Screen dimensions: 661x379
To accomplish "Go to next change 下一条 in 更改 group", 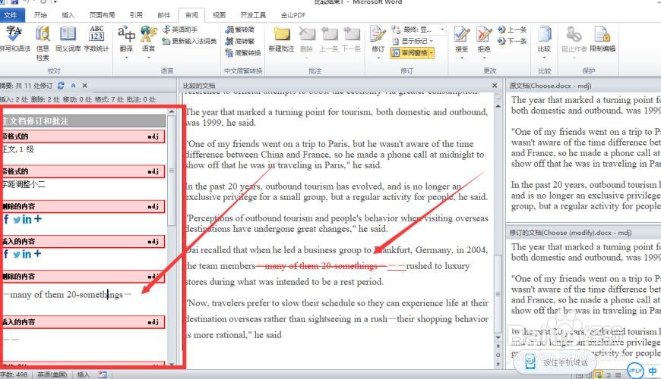I will (512, 41).
